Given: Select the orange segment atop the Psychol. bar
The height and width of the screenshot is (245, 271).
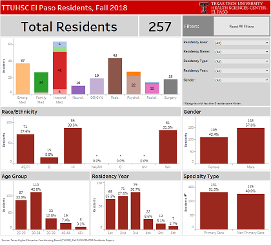Looking at the screenshot, I should [x=134, y=74].
